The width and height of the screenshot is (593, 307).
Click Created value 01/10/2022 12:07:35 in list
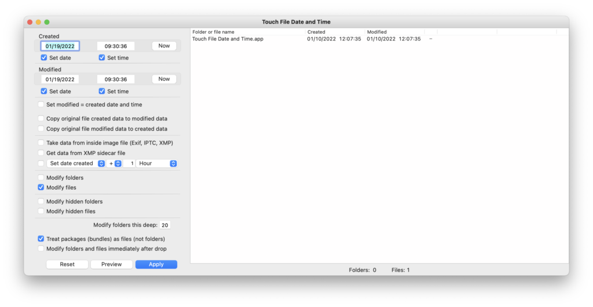[x=334, y=39]
